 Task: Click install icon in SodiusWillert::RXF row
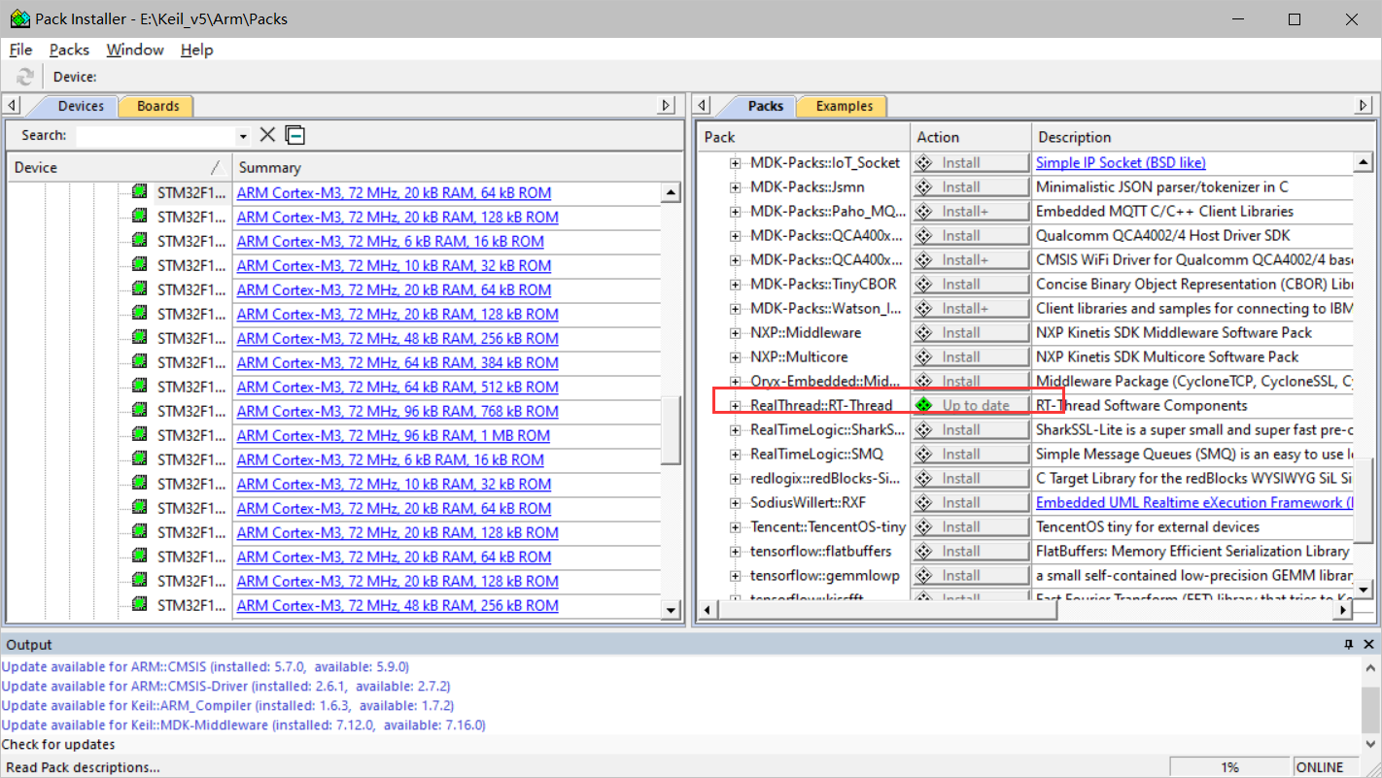[924, 502]
